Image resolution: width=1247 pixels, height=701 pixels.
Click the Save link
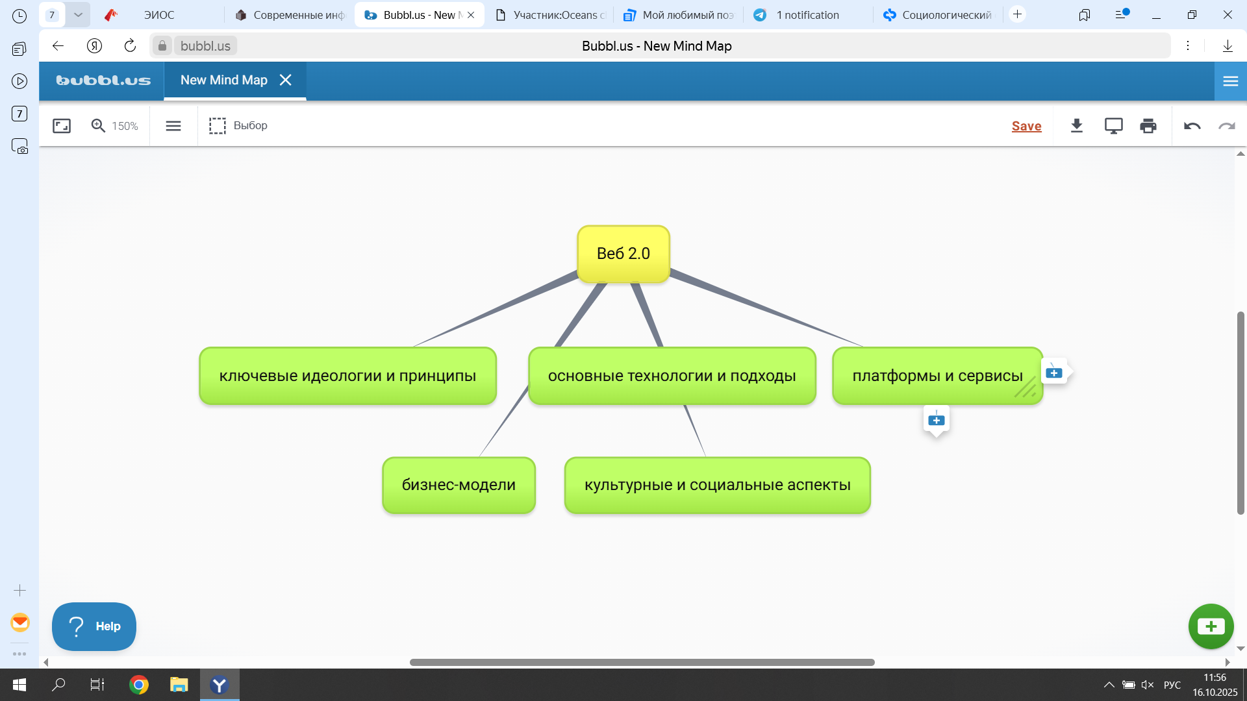1026,126
